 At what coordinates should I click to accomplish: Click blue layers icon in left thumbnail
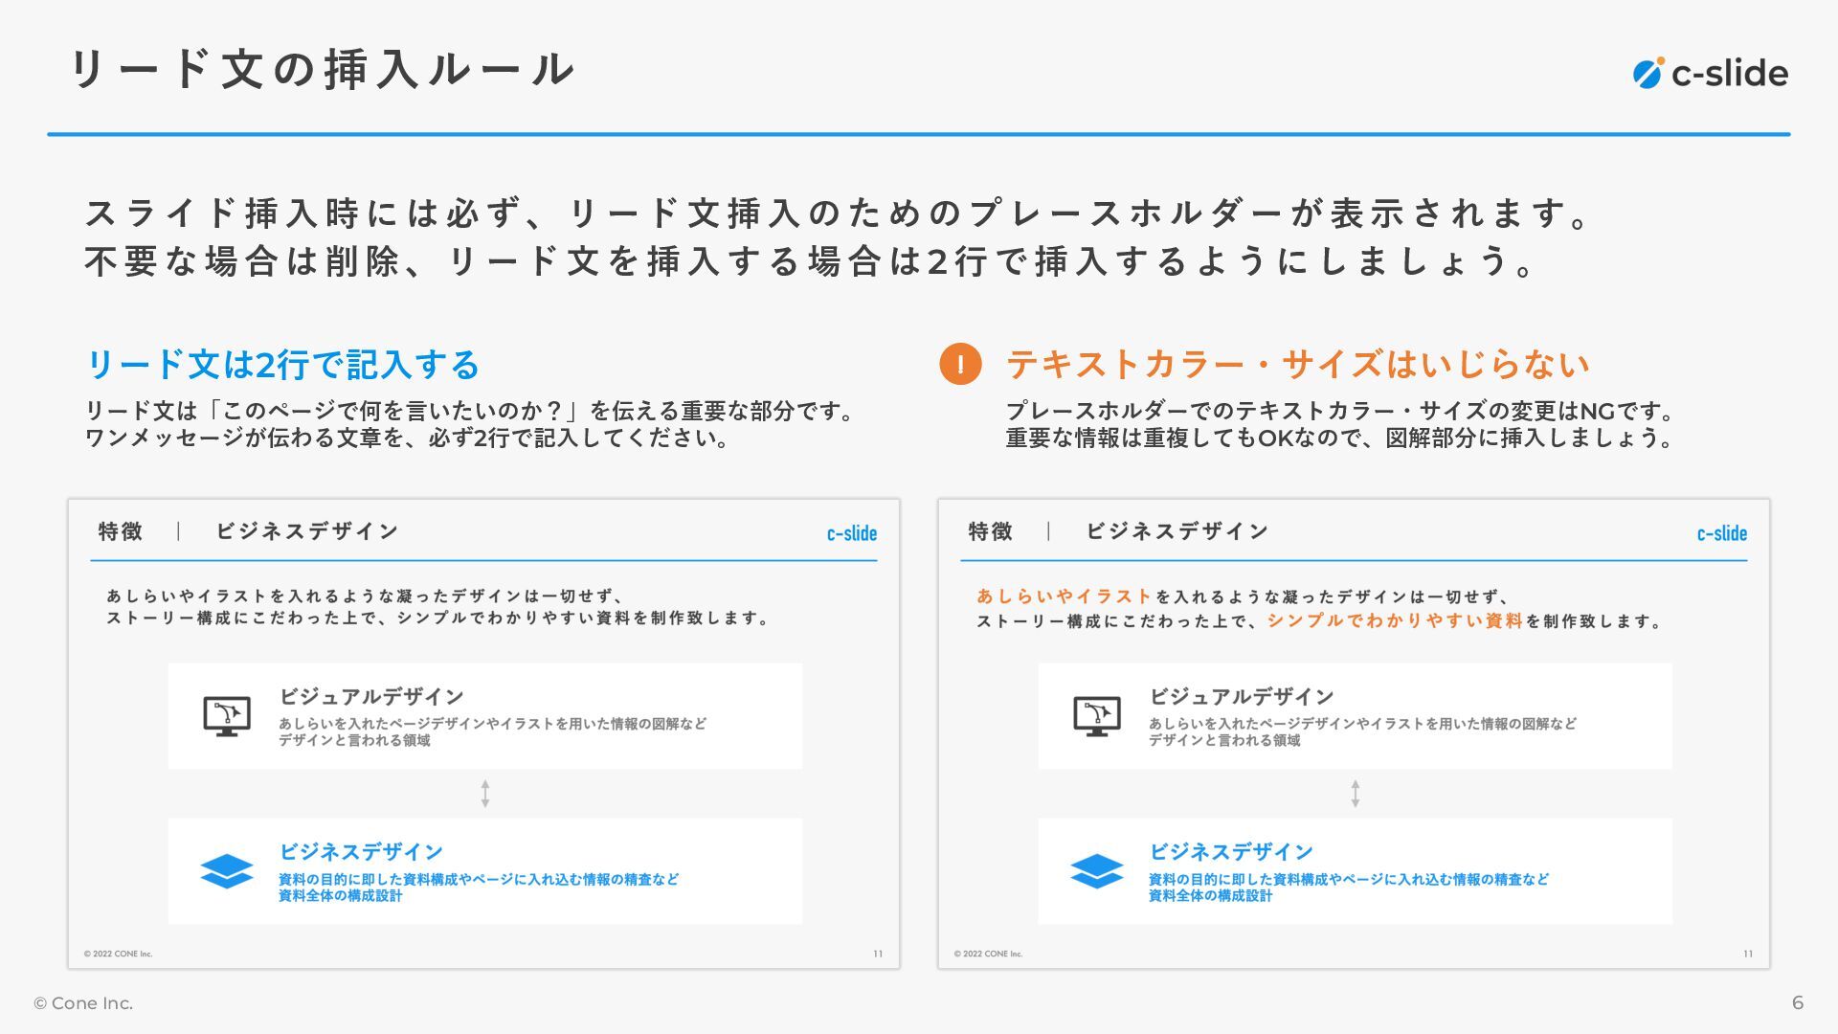227,871
